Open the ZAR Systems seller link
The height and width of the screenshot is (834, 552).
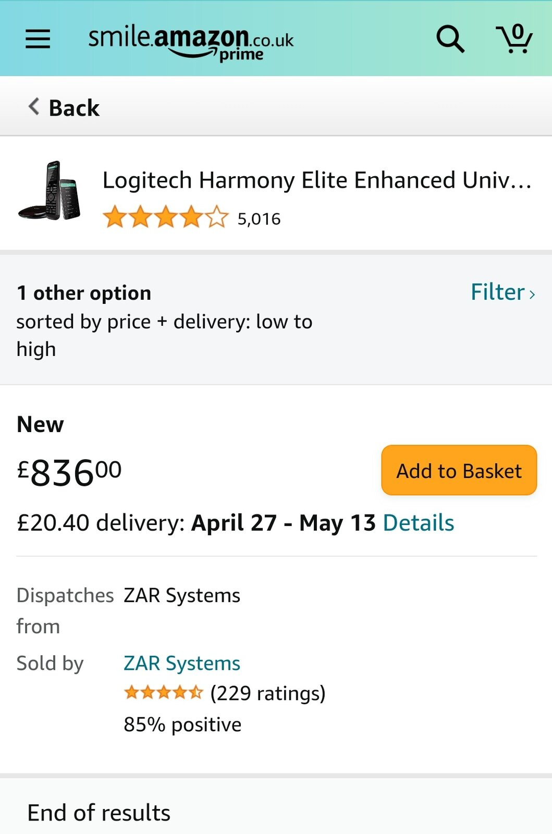click(x=182, y=663)
